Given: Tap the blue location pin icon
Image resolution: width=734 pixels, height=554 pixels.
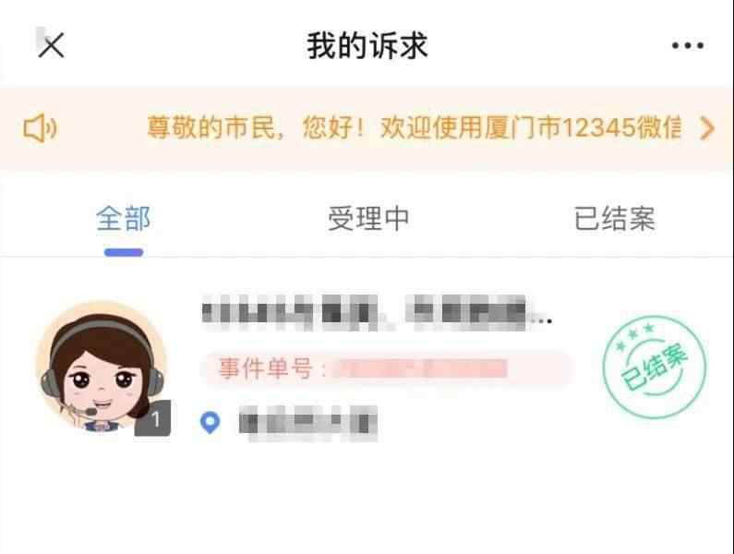Looking at the screenshot, I should pos(210,422).
